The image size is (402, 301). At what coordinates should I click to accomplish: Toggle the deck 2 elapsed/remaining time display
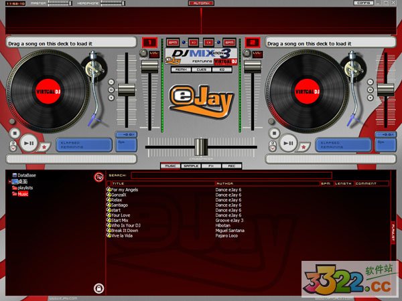(343, 145)
